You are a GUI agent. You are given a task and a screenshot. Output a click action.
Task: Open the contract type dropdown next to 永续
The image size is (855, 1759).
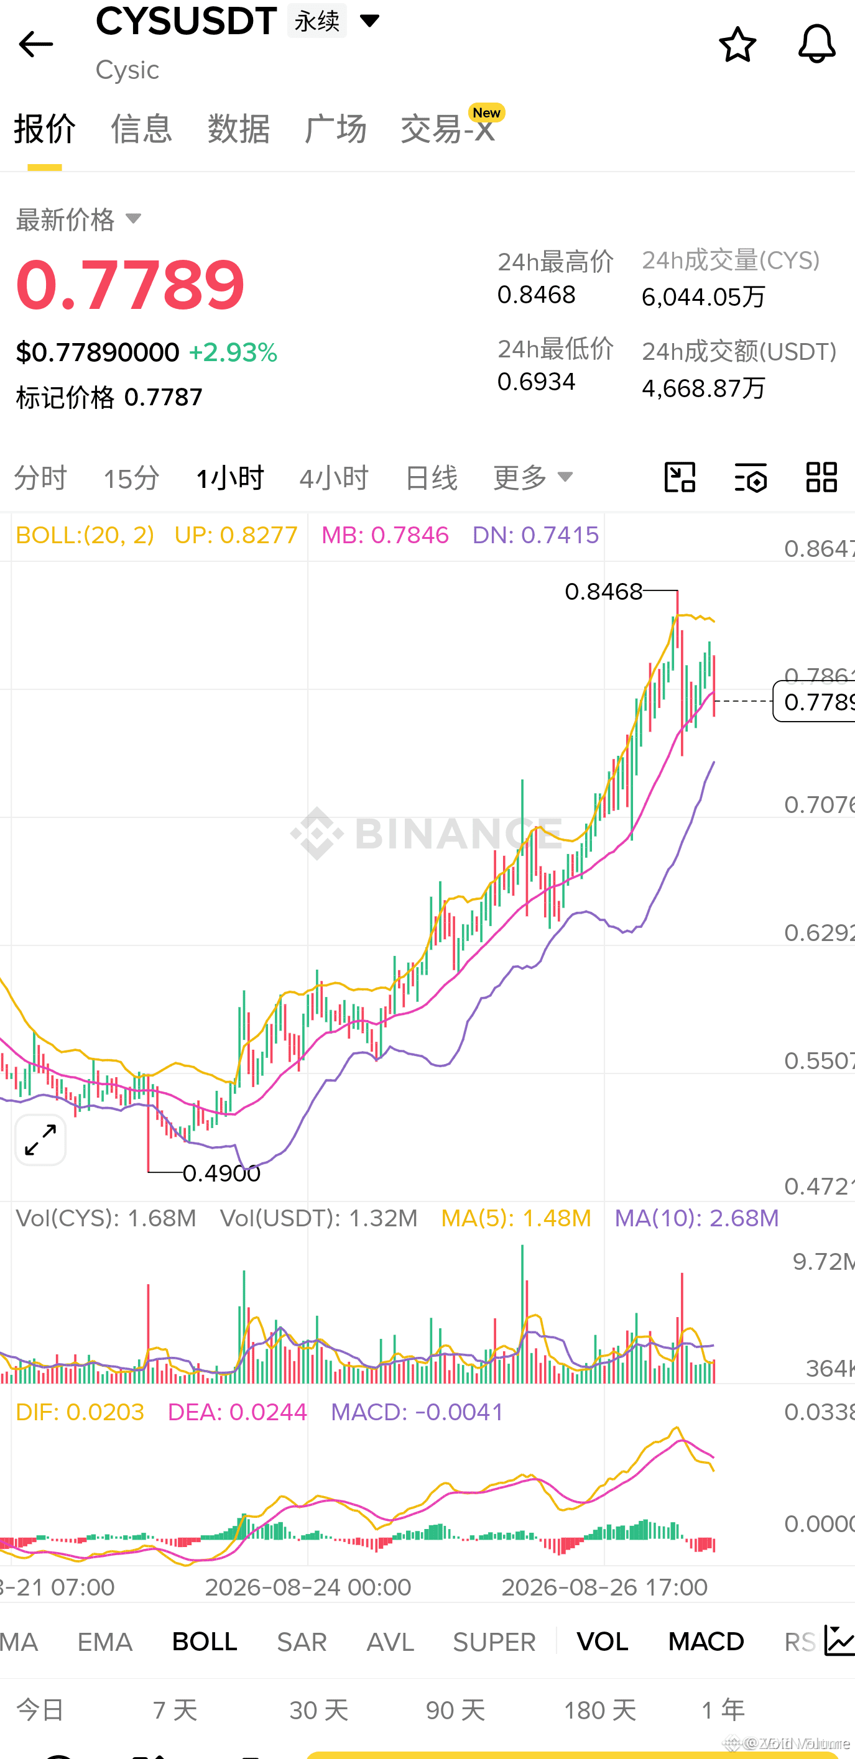pos(369,21)
